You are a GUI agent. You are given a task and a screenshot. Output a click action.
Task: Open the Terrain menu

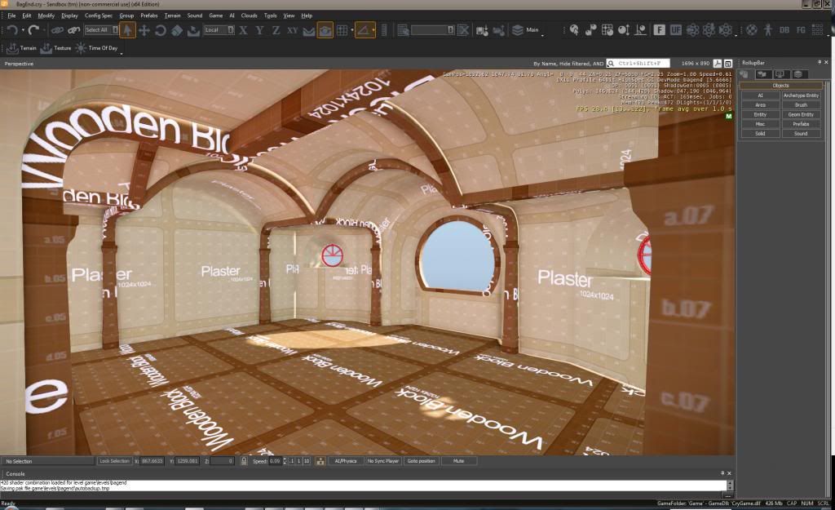(x=172, y=16)
